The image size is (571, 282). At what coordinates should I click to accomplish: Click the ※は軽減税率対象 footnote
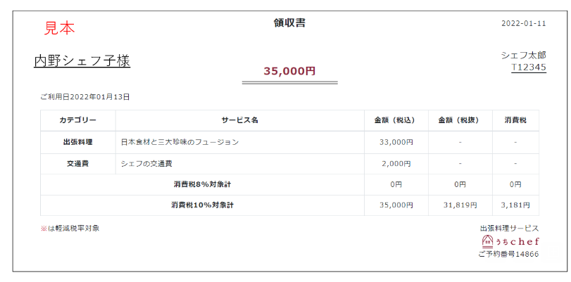click(x=70, y=229)
